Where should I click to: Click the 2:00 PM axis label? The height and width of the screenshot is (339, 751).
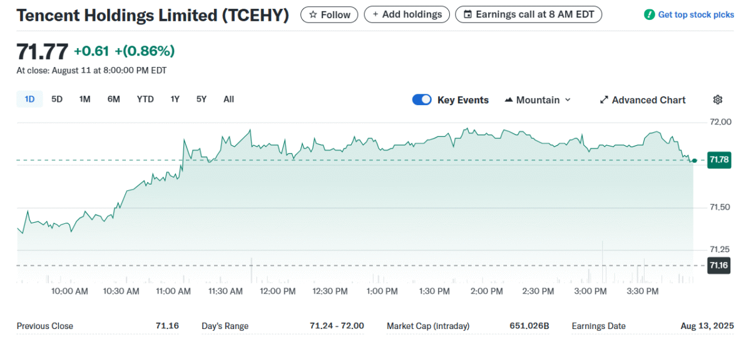click(486, 291)
